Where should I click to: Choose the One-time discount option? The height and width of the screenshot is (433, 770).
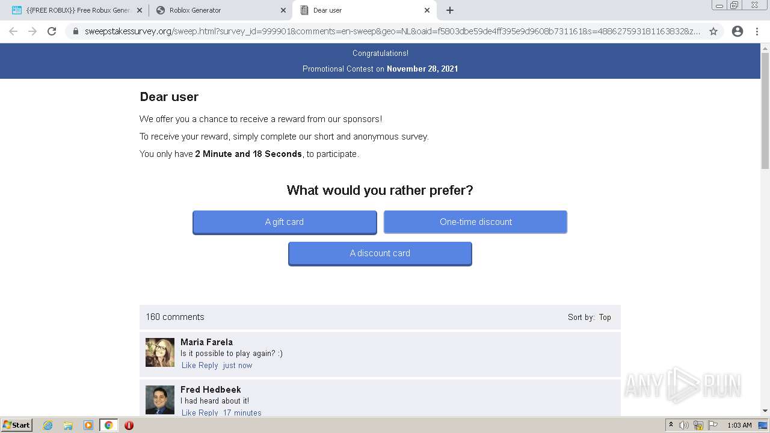tap(475, 222)
